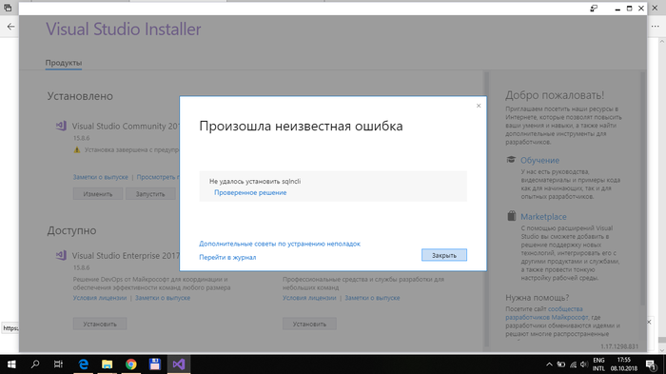Viewport: 666px width, 374px height.
Task: Click the Доступно heading
Action: tap(71, 230)
